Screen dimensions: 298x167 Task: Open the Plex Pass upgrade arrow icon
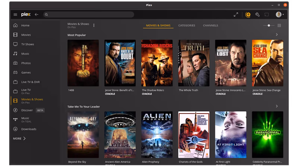coord(248,14)
